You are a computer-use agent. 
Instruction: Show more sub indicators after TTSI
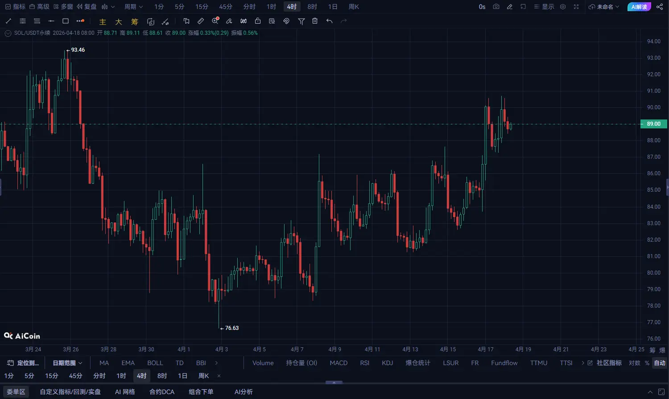582,363
